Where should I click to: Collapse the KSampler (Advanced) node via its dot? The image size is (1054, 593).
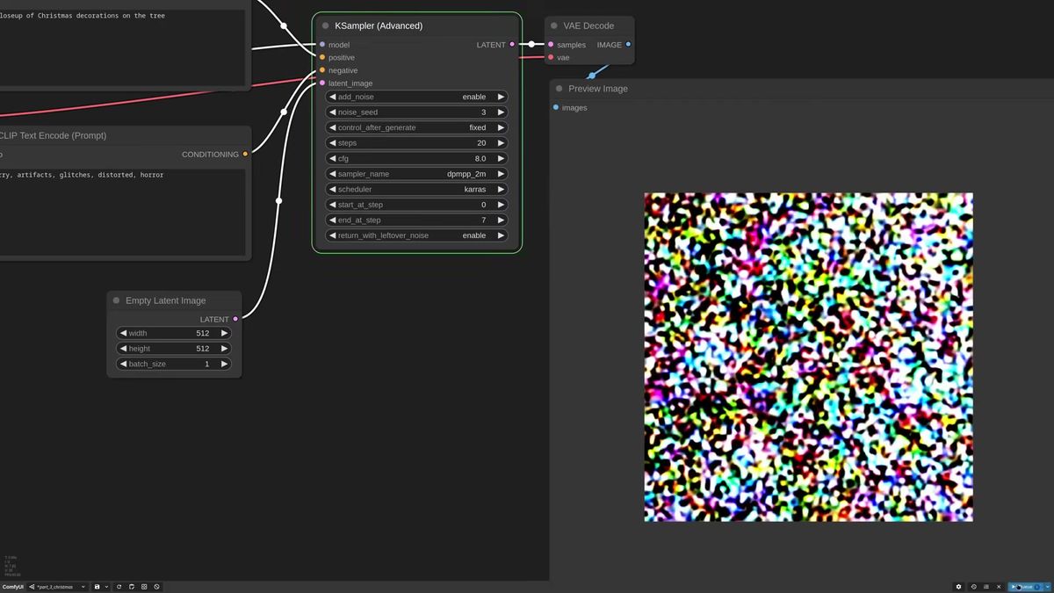pos(325,25)
